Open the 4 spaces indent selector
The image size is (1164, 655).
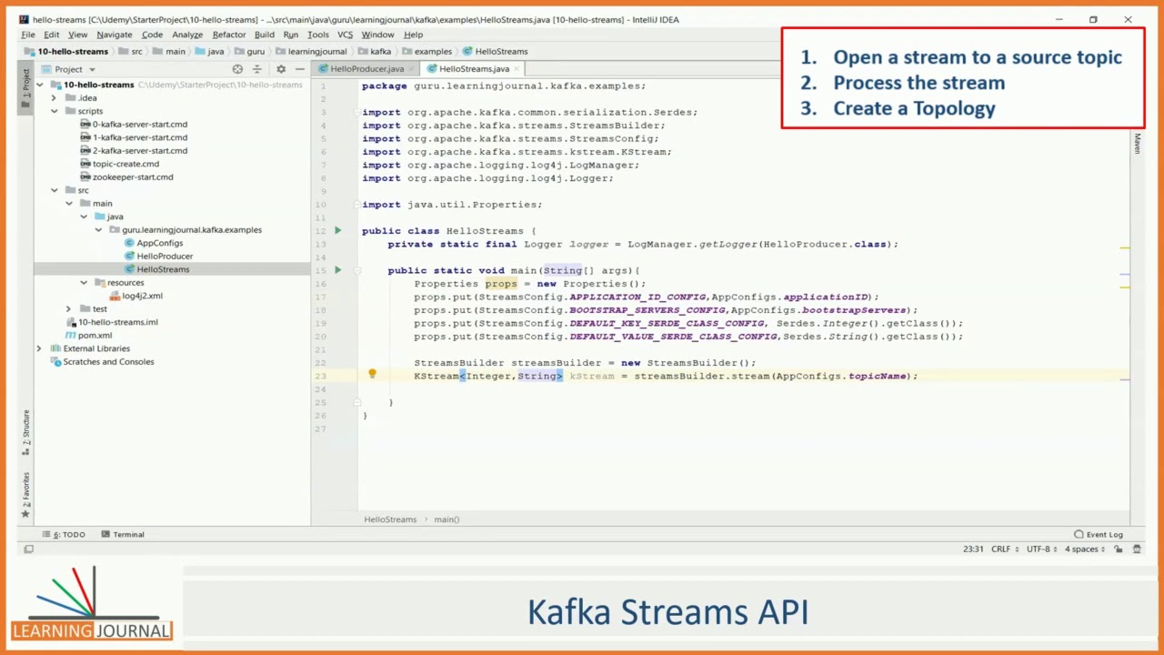point(1084,549)
